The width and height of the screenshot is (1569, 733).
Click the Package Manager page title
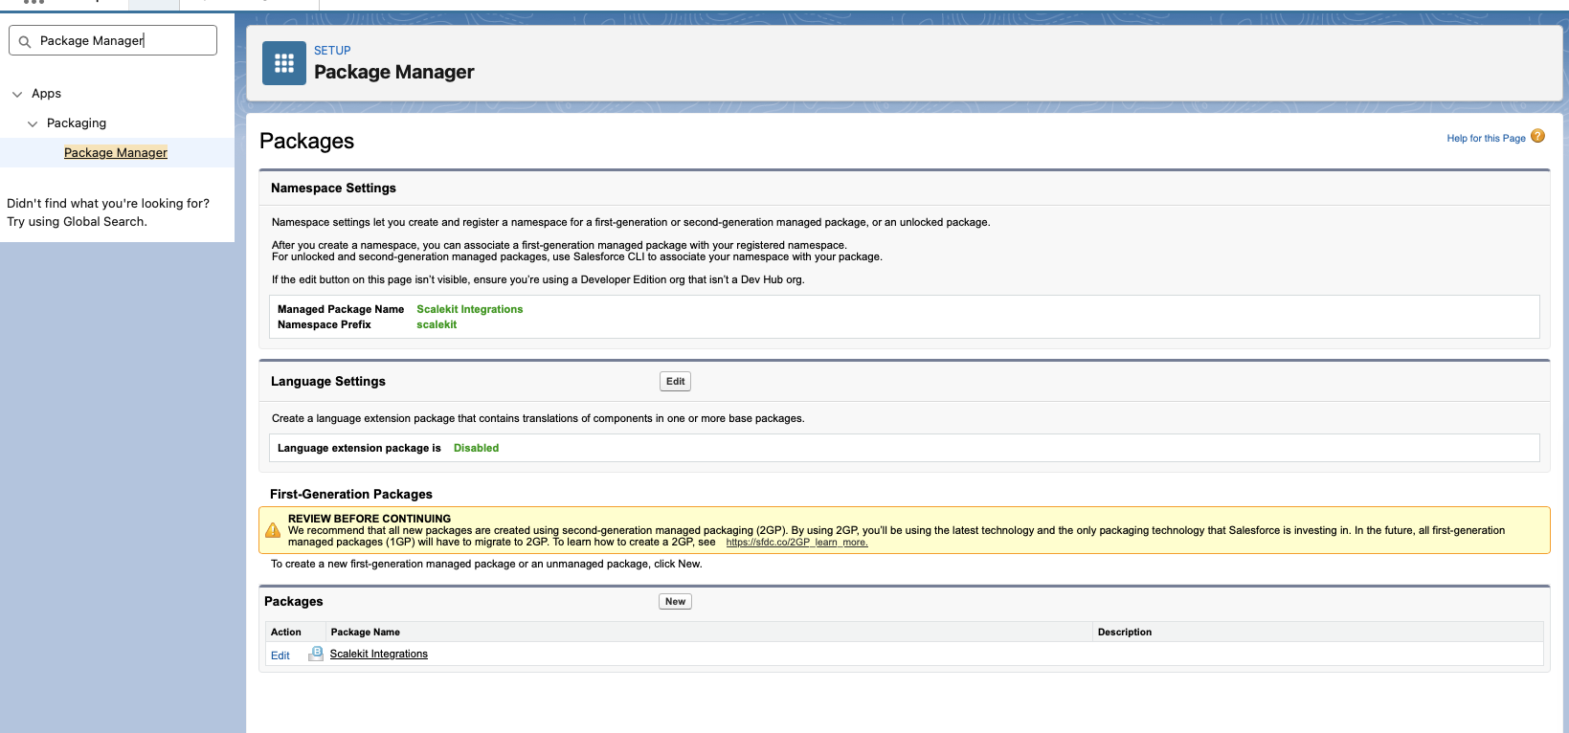click(x=394, y=72)
